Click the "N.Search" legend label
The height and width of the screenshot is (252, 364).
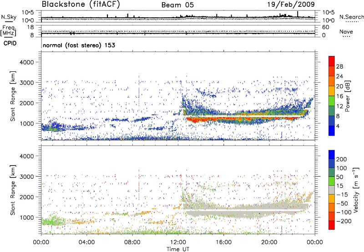(351, 17)
